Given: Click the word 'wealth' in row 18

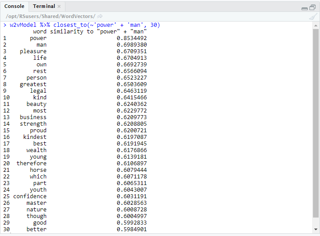Looking at the screenshot, I should pos(36,150).
